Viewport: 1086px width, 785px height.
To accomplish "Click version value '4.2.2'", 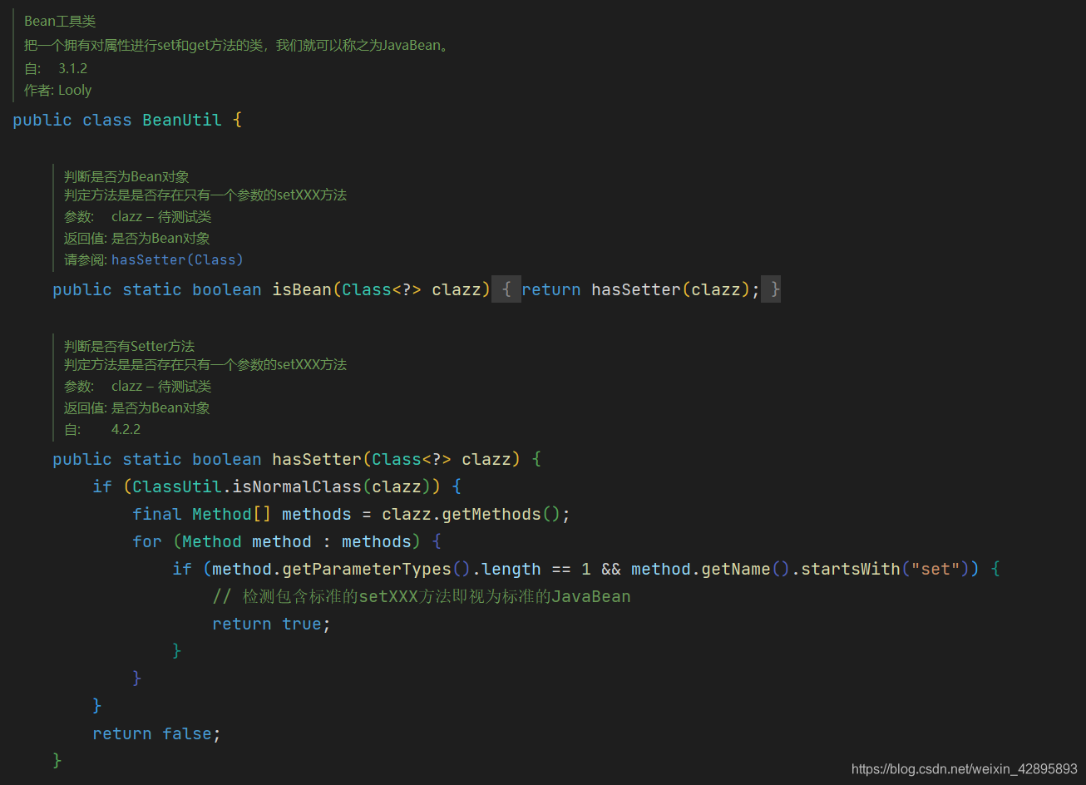I will (126, 429).
